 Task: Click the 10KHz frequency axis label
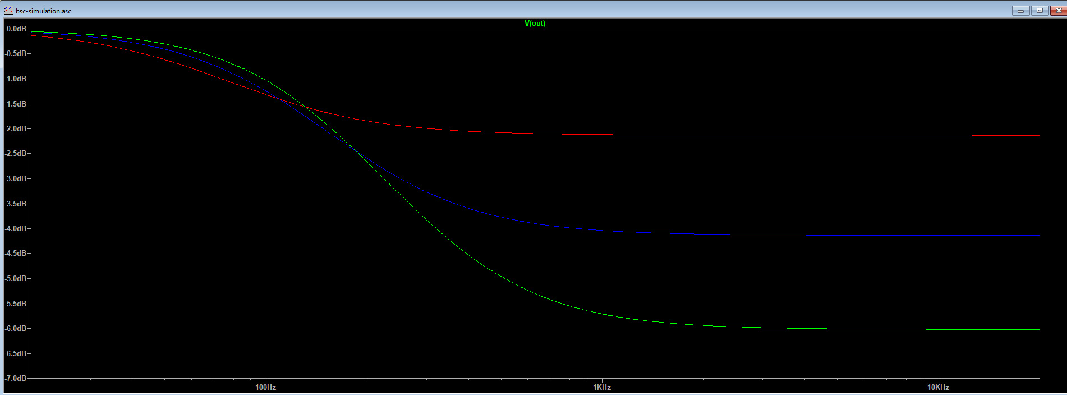[x=938, y=387]
